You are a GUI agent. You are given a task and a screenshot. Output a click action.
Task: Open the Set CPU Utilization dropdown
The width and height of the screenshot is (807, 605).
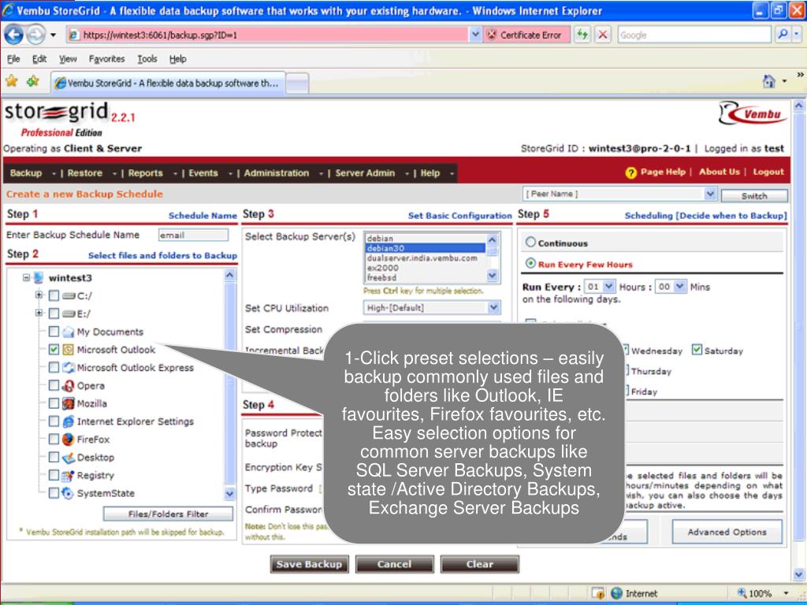[x=493, y=308]
